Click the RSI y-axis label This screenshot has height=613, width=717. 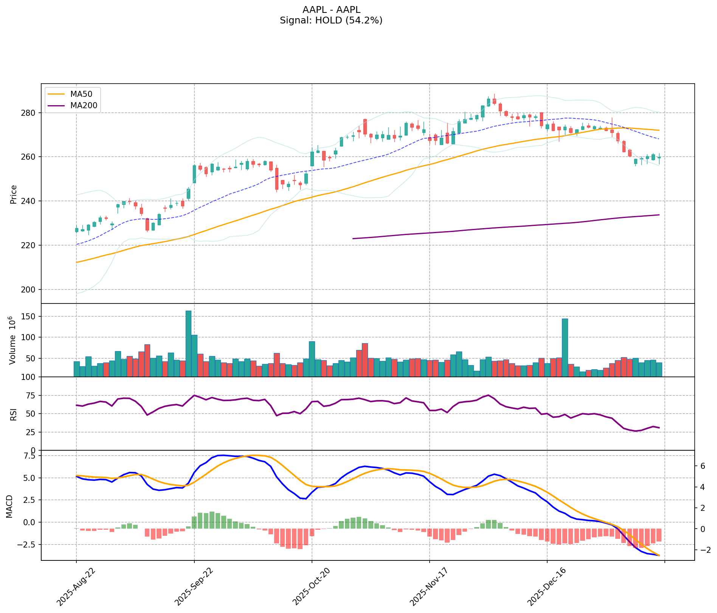tap(14, 414)
